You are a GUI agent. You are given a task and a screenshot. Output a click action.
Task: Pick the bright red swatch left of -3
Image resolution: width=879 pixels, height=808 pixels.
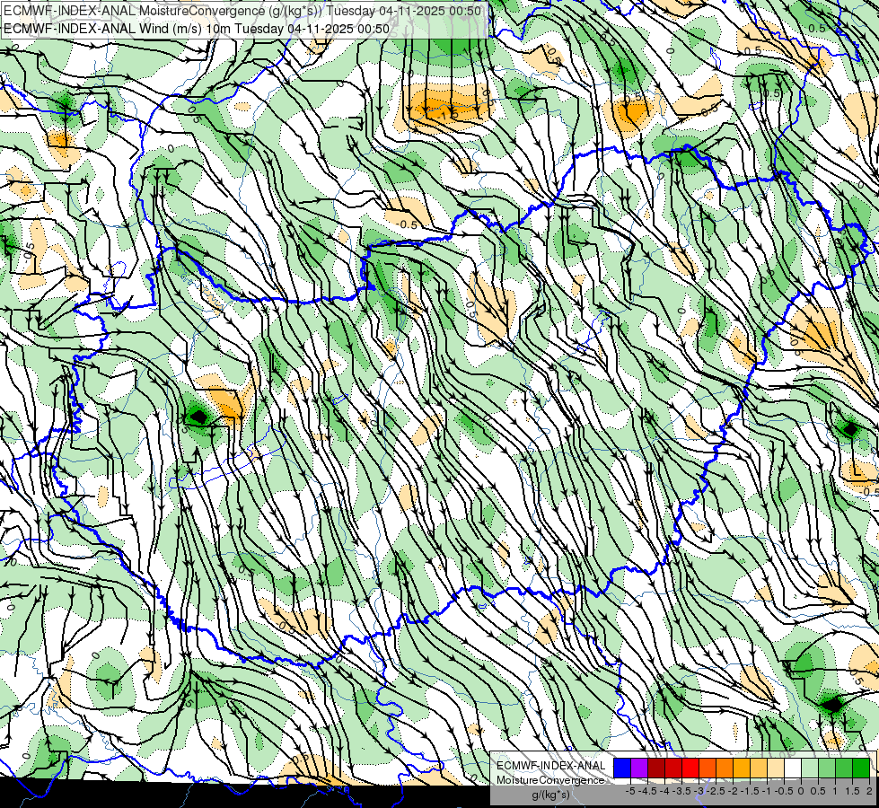pyautogui.click(x=690, y=768)
